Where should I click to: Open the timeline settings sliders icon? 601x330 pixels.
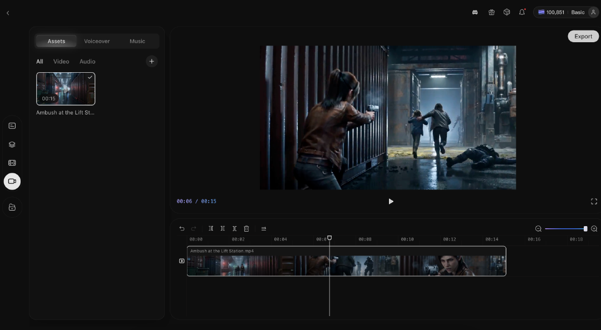tap(264, 228)
